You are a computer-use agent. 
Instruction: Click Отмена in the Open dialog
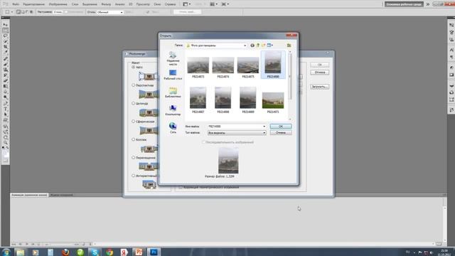tap(281, 133)
